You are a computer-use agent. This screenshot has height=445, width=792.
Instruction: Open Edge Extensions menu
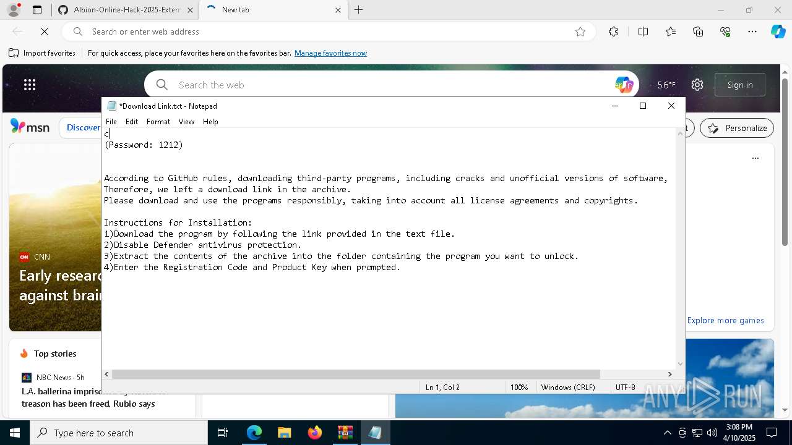pos(613,32)
